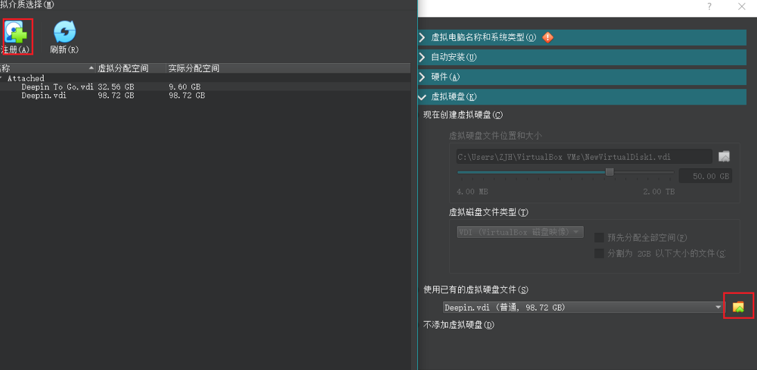Expand the 硬件 section

click(582, 77)
